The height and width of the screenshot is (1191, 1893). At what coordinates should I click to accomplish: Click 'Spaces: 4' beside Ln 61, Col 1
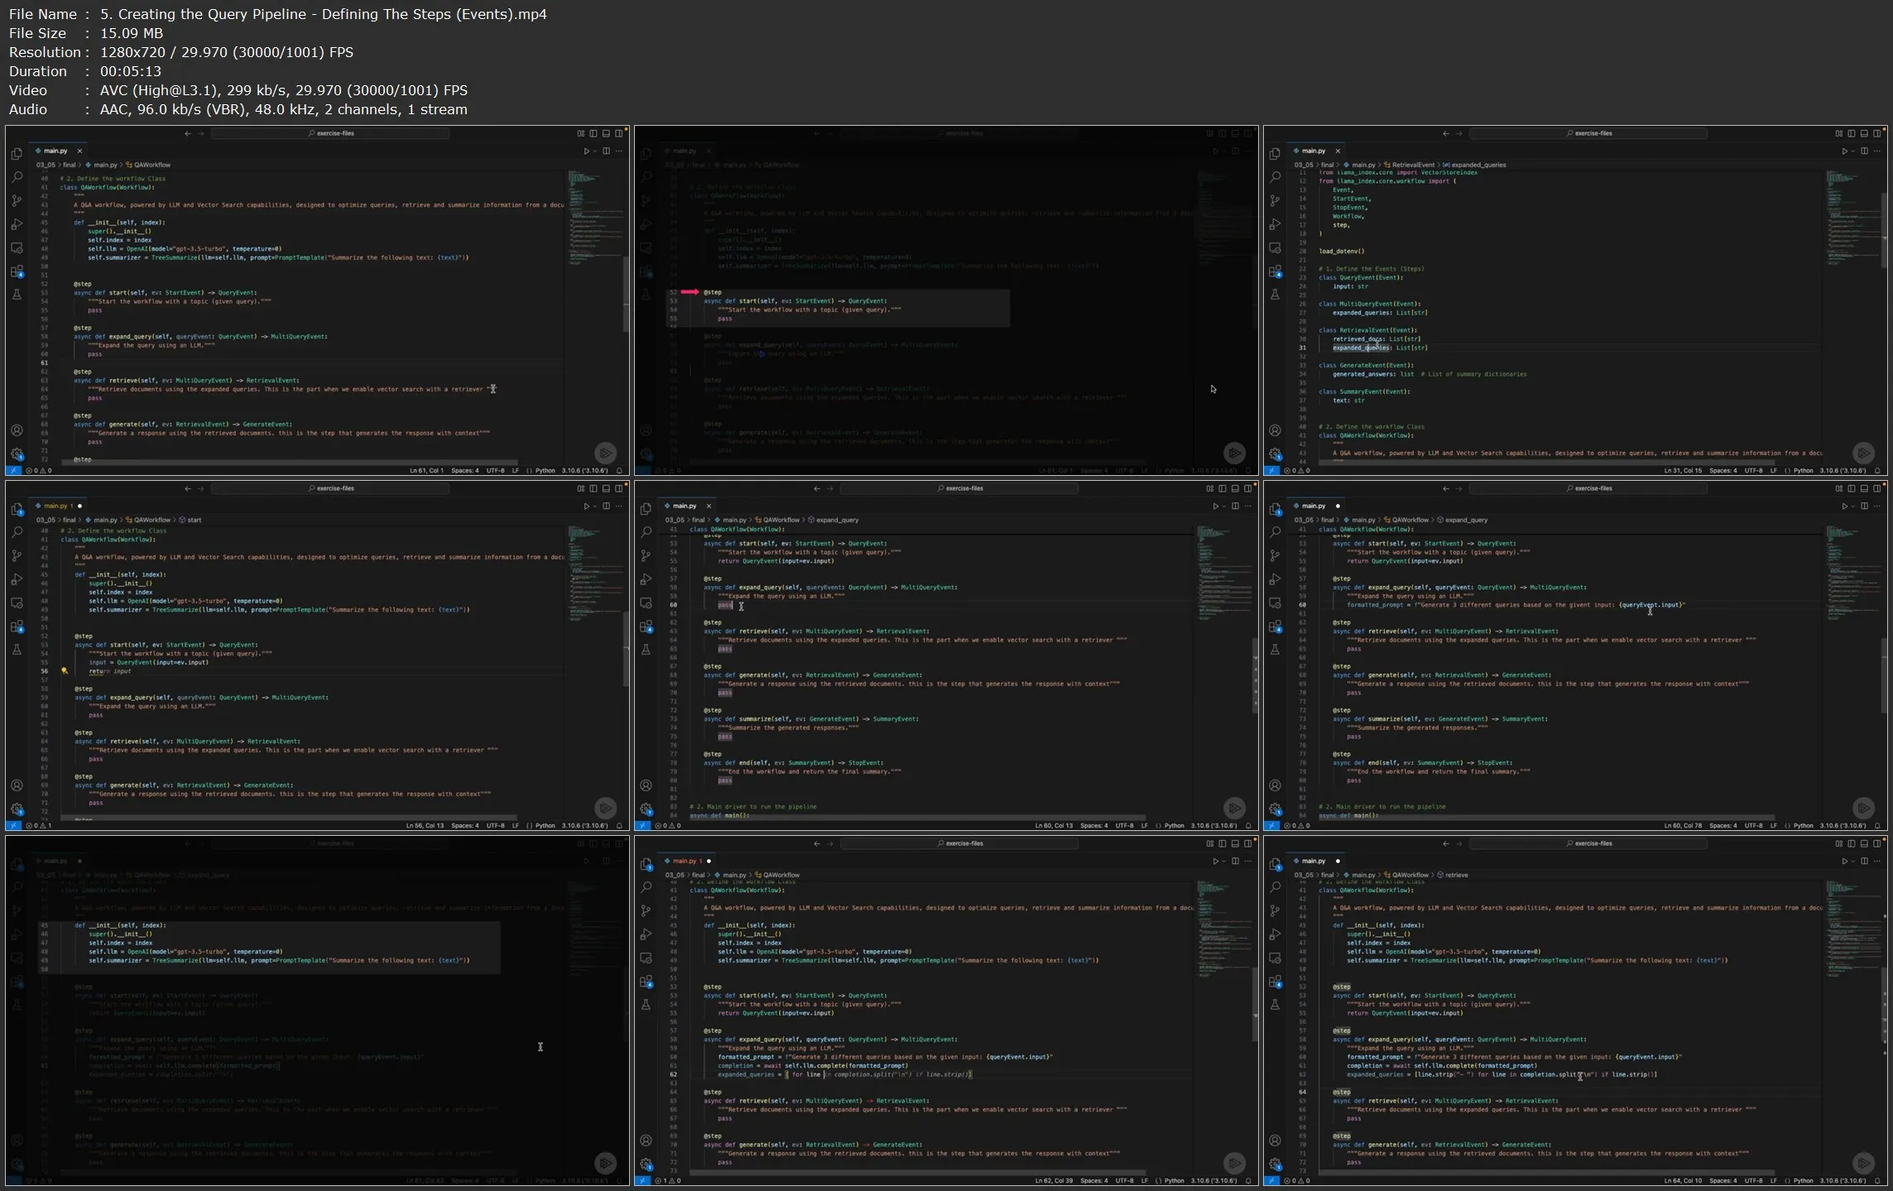tap(464, 470)
